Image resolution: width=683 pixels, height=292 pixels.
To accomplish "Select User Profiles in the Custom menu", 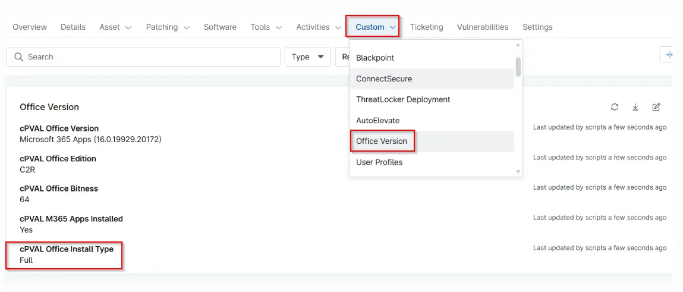I will [x=432, y=162].
